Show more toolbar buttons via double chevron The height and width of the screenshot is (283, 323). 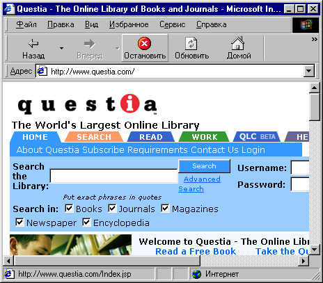314,39
